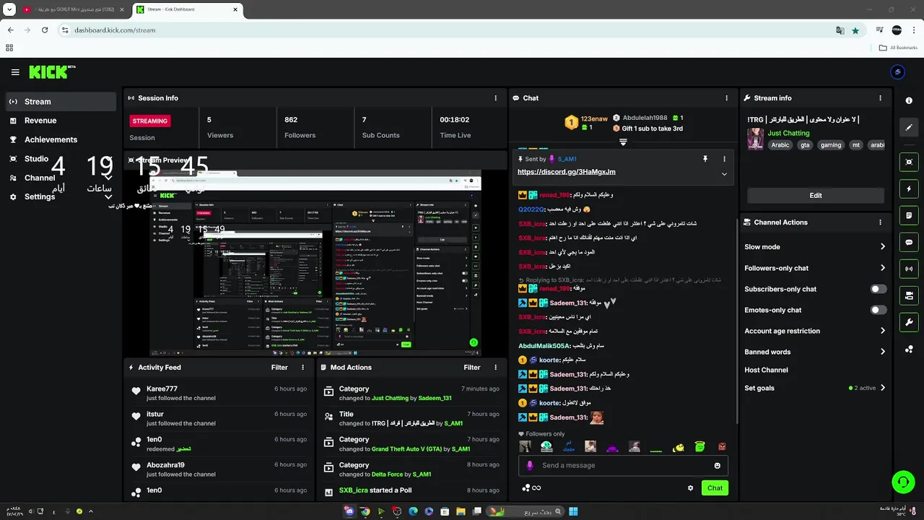The image size is (924, 520).
Task: Click the Chrome translate icon in address bar
Action: pyautogui.click(x=840, y=30)
